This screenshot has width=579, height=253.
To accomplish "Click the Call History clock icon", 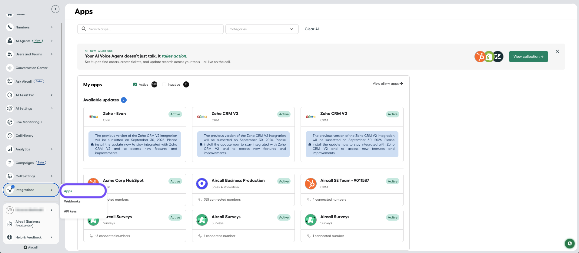I will (x=10, y=136).
